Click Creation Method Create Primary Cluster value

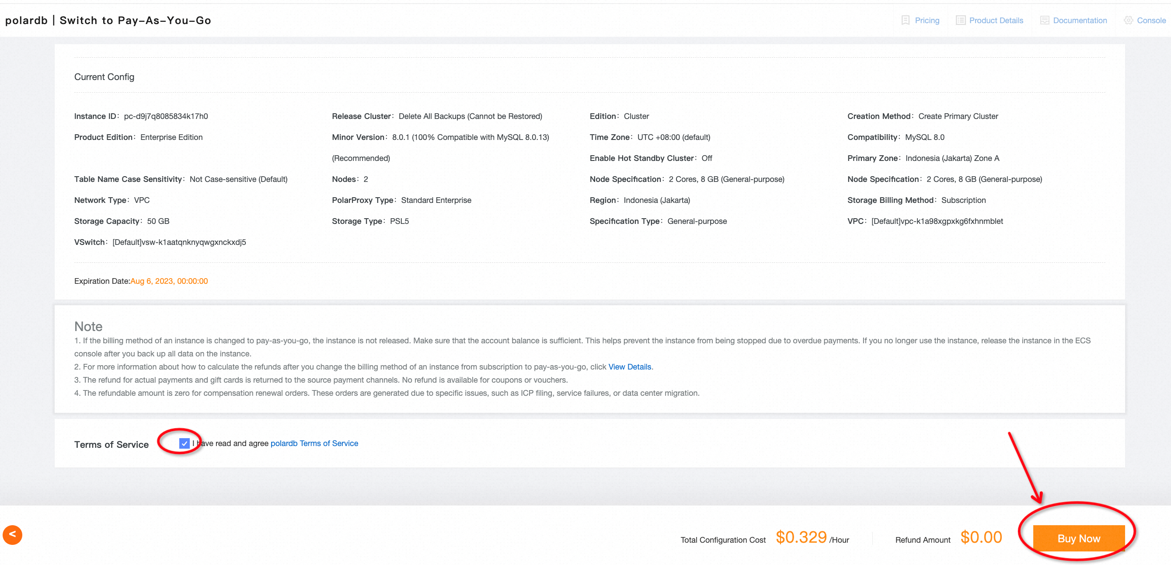coord(958,116)
